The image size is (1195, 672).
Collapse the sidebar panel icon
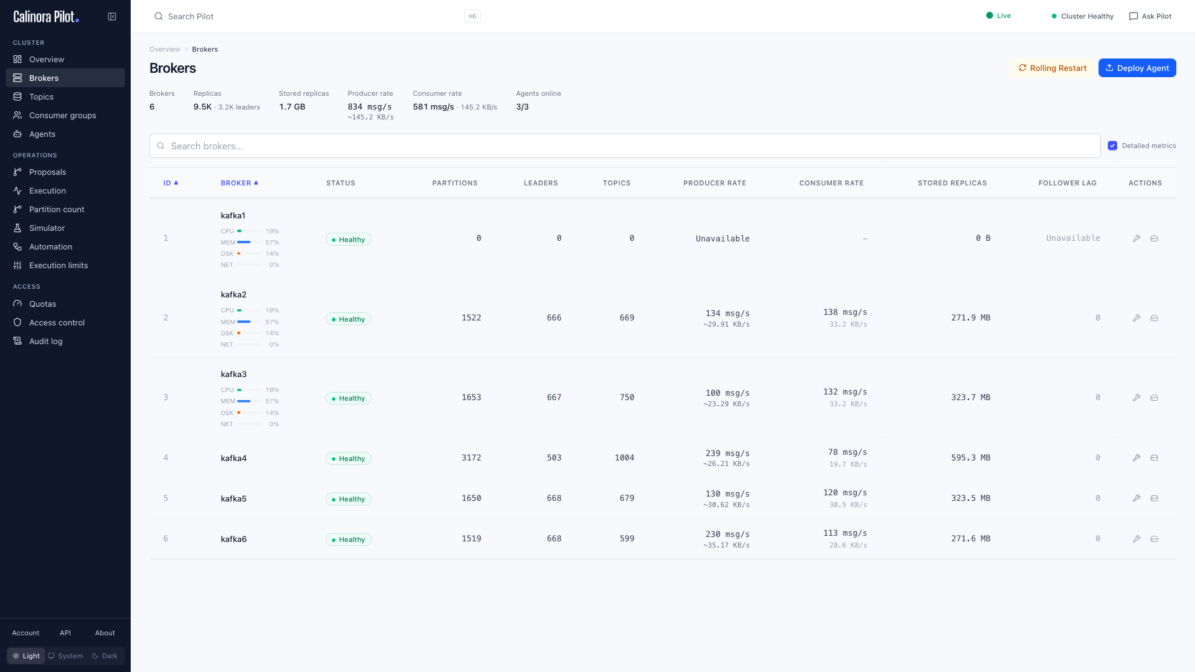pyautogui.click(x=112, y=17)
